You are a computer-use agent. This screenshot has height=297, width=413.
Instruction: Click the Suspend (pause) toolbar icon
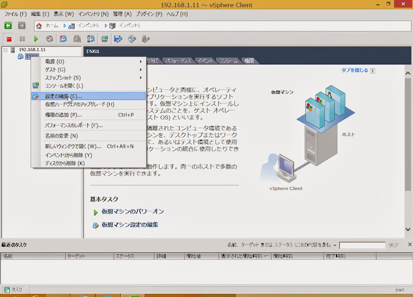22,39
